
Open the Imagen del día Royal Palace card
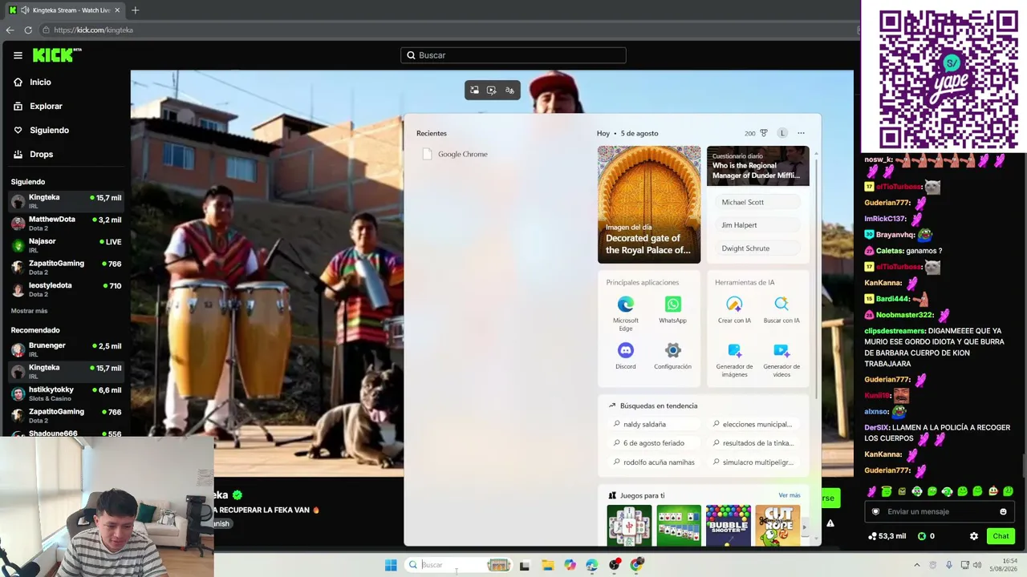(649, 204)
